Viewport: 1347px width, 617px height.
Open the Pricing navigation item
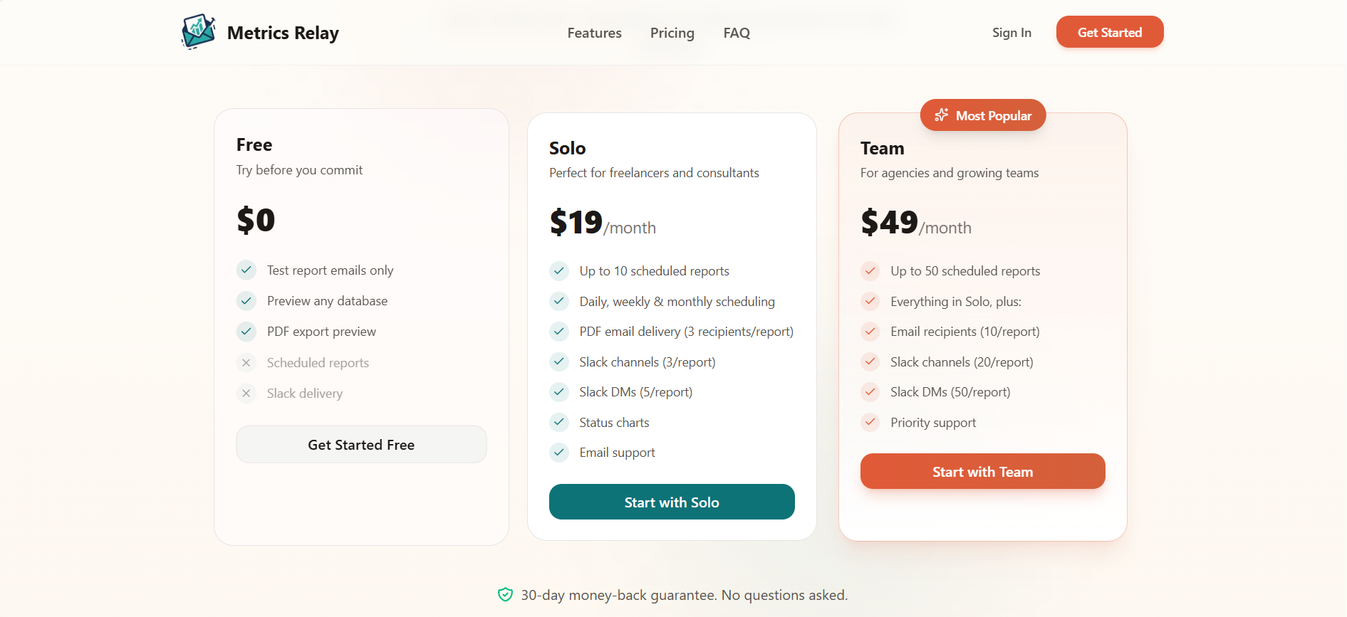click(671, 33)
